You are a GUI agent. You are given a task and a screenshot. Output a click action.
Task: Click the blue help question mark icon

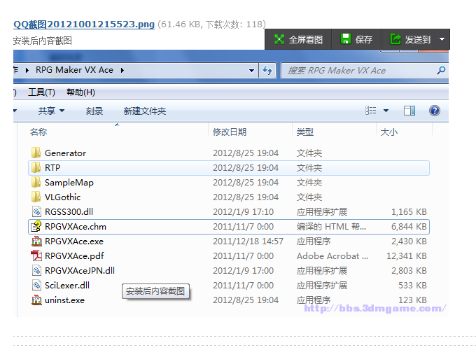pyautogui.click(x=435, y=111)
